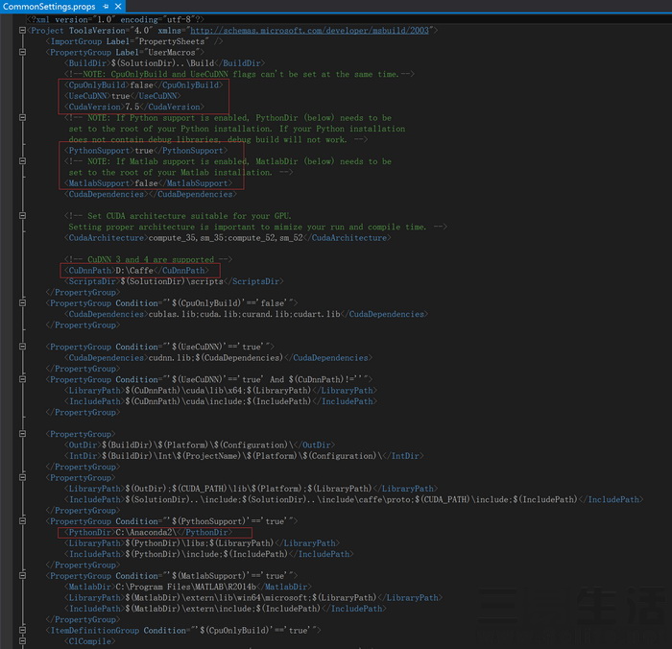This screenshot has height=649, width=672.
Task: Collapse the Matlab support NOTE comment
Action: click(22, 161)
